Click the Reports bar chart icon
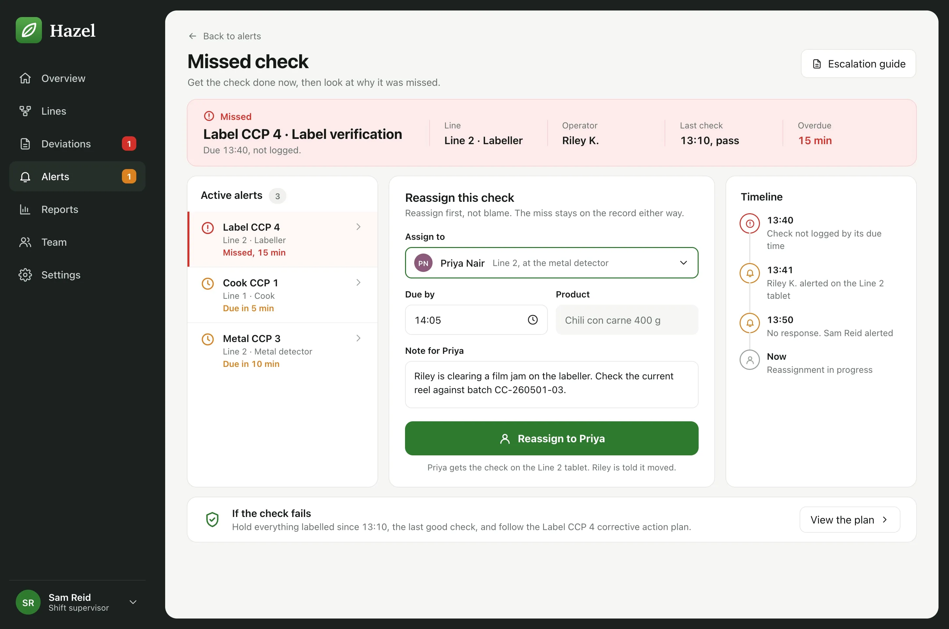949x629 pixels. 25,209
